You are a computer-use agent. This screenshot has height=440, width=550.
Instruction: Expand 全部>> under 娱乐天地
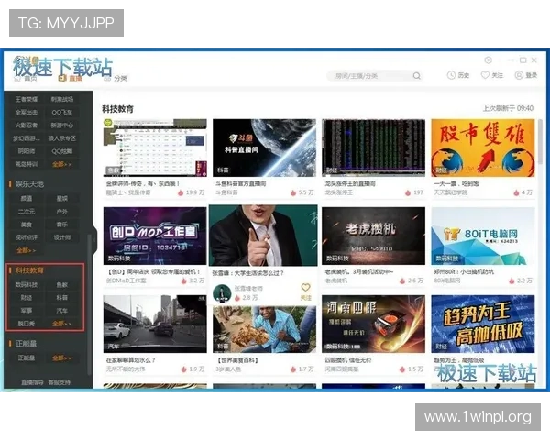coord(26,250)
